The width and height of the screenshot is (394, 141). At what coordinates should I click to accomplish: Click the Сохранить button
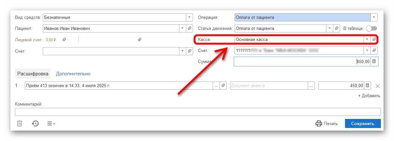pos(363,123)
